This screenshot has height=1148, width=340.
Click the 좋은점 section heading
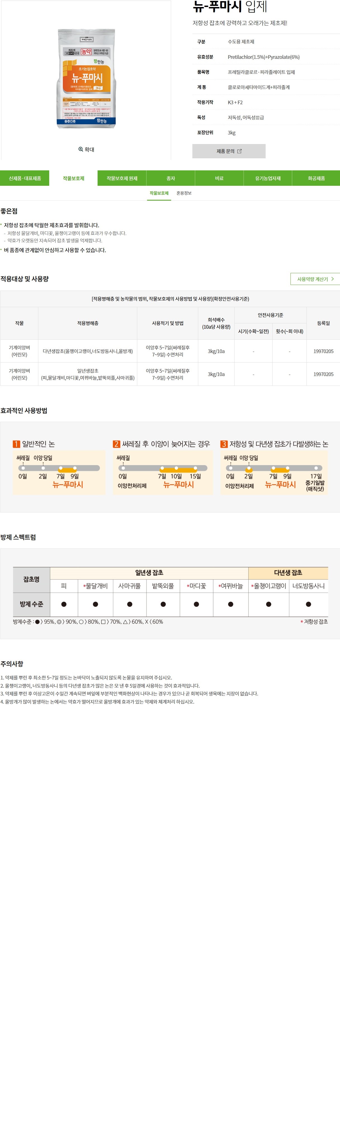pos(9,211)
